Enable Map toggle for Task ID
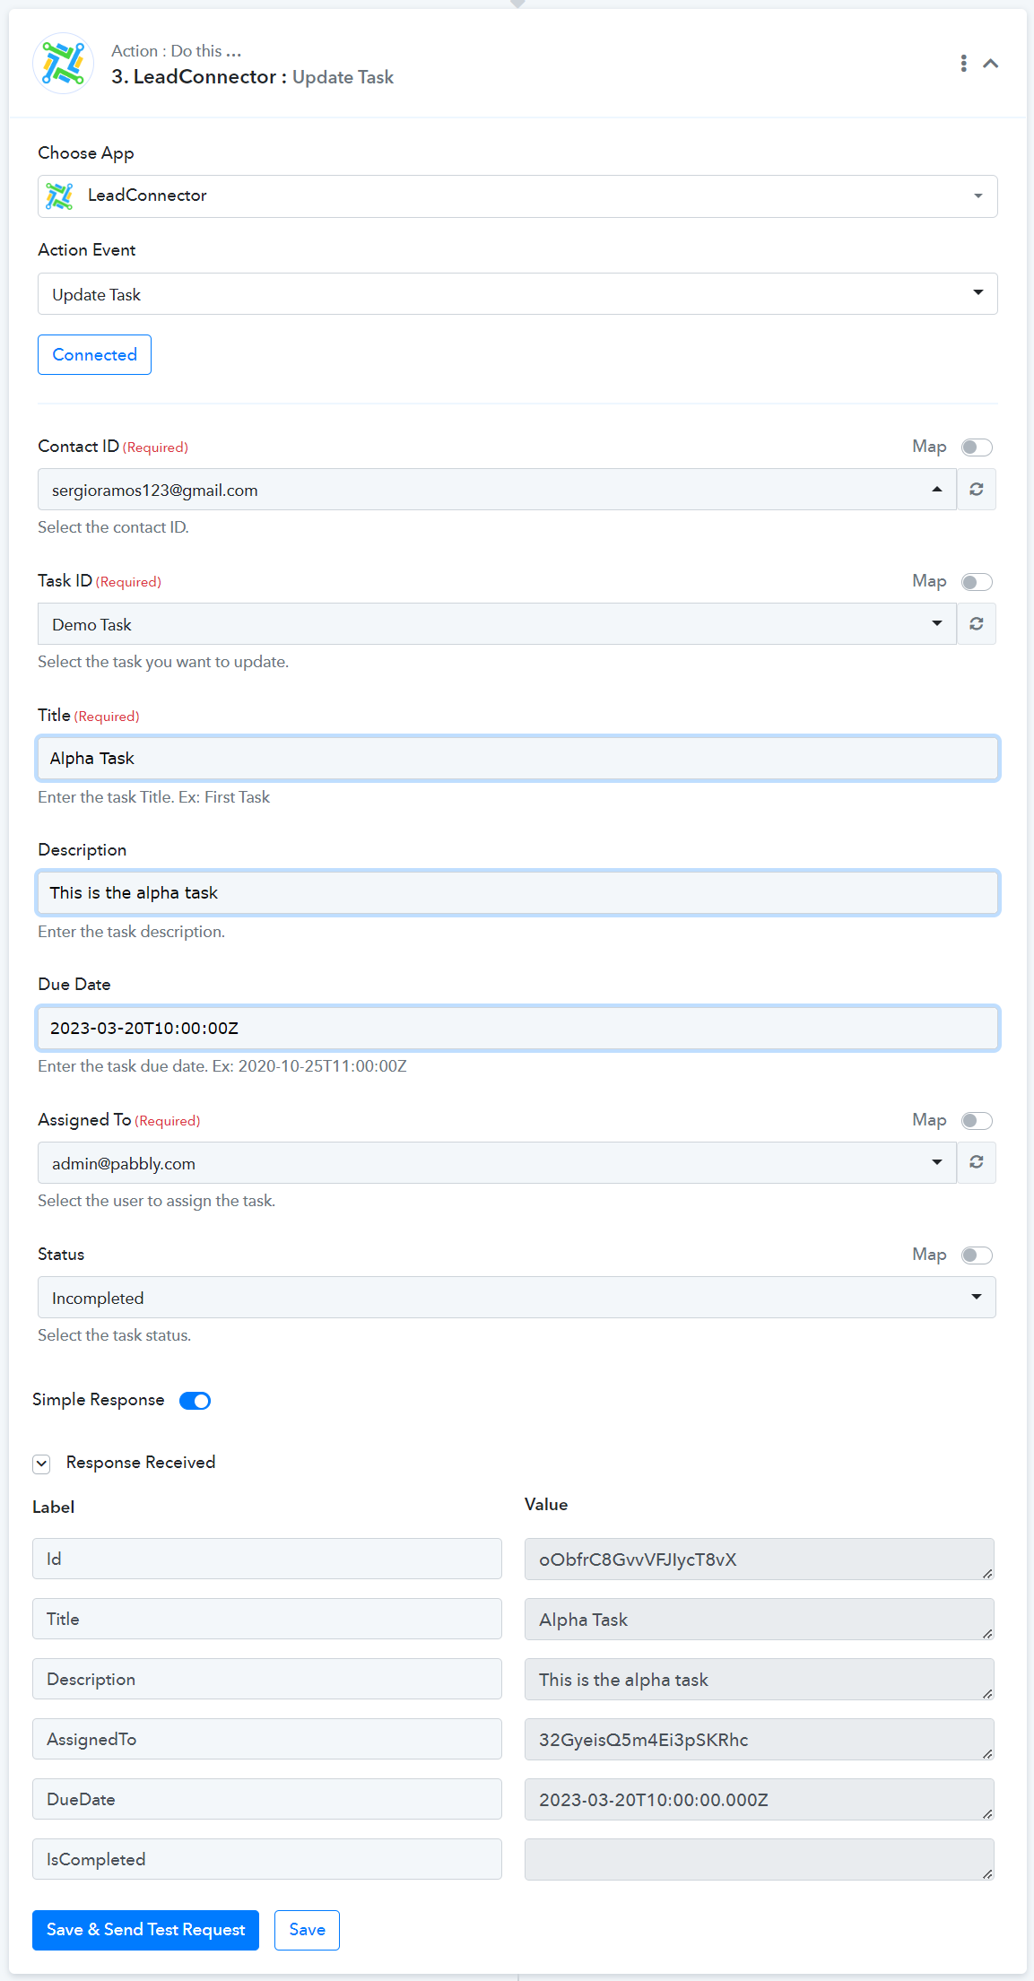 click(x=977, y=582)
